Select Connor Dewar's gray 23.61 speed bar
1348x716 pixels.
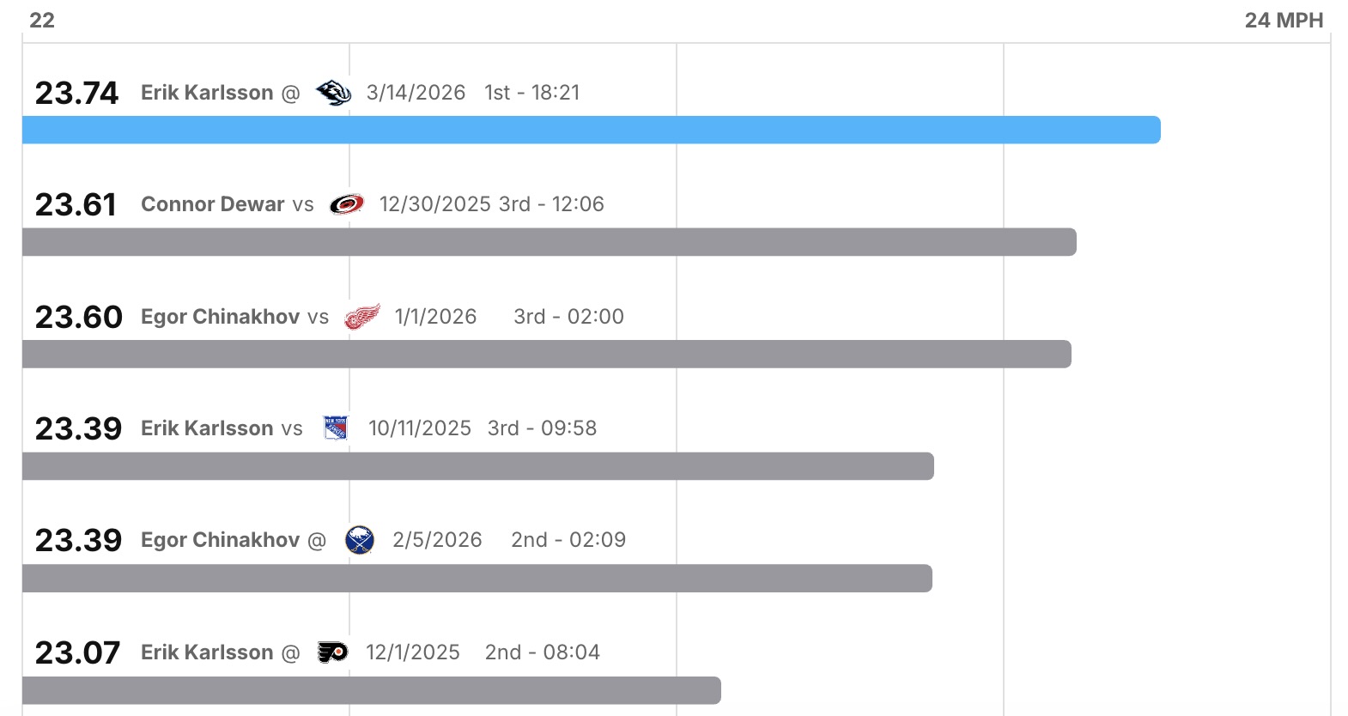click(x=549, y=242)
